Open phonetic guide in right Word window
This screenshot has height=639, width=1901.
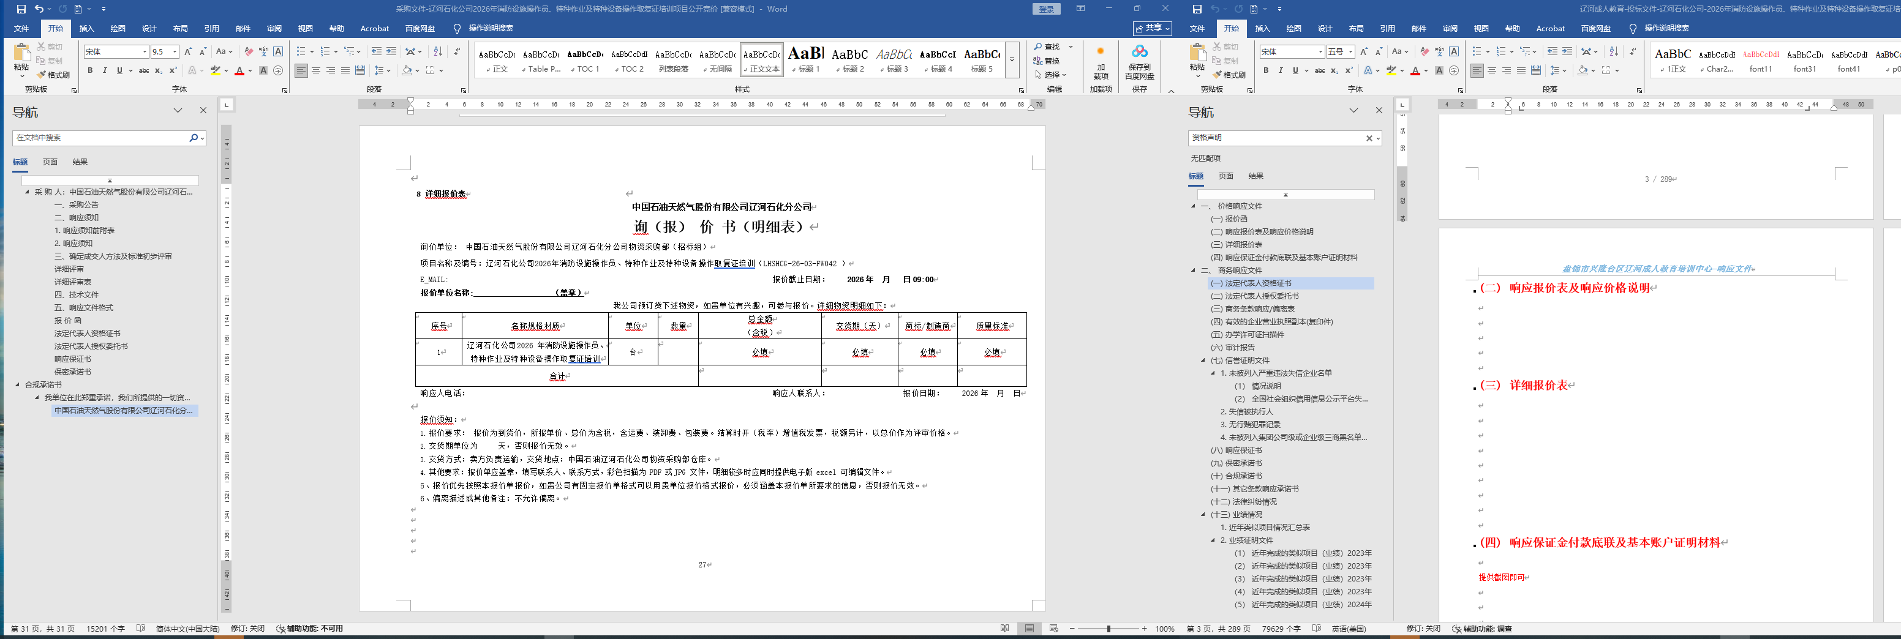1439,51
